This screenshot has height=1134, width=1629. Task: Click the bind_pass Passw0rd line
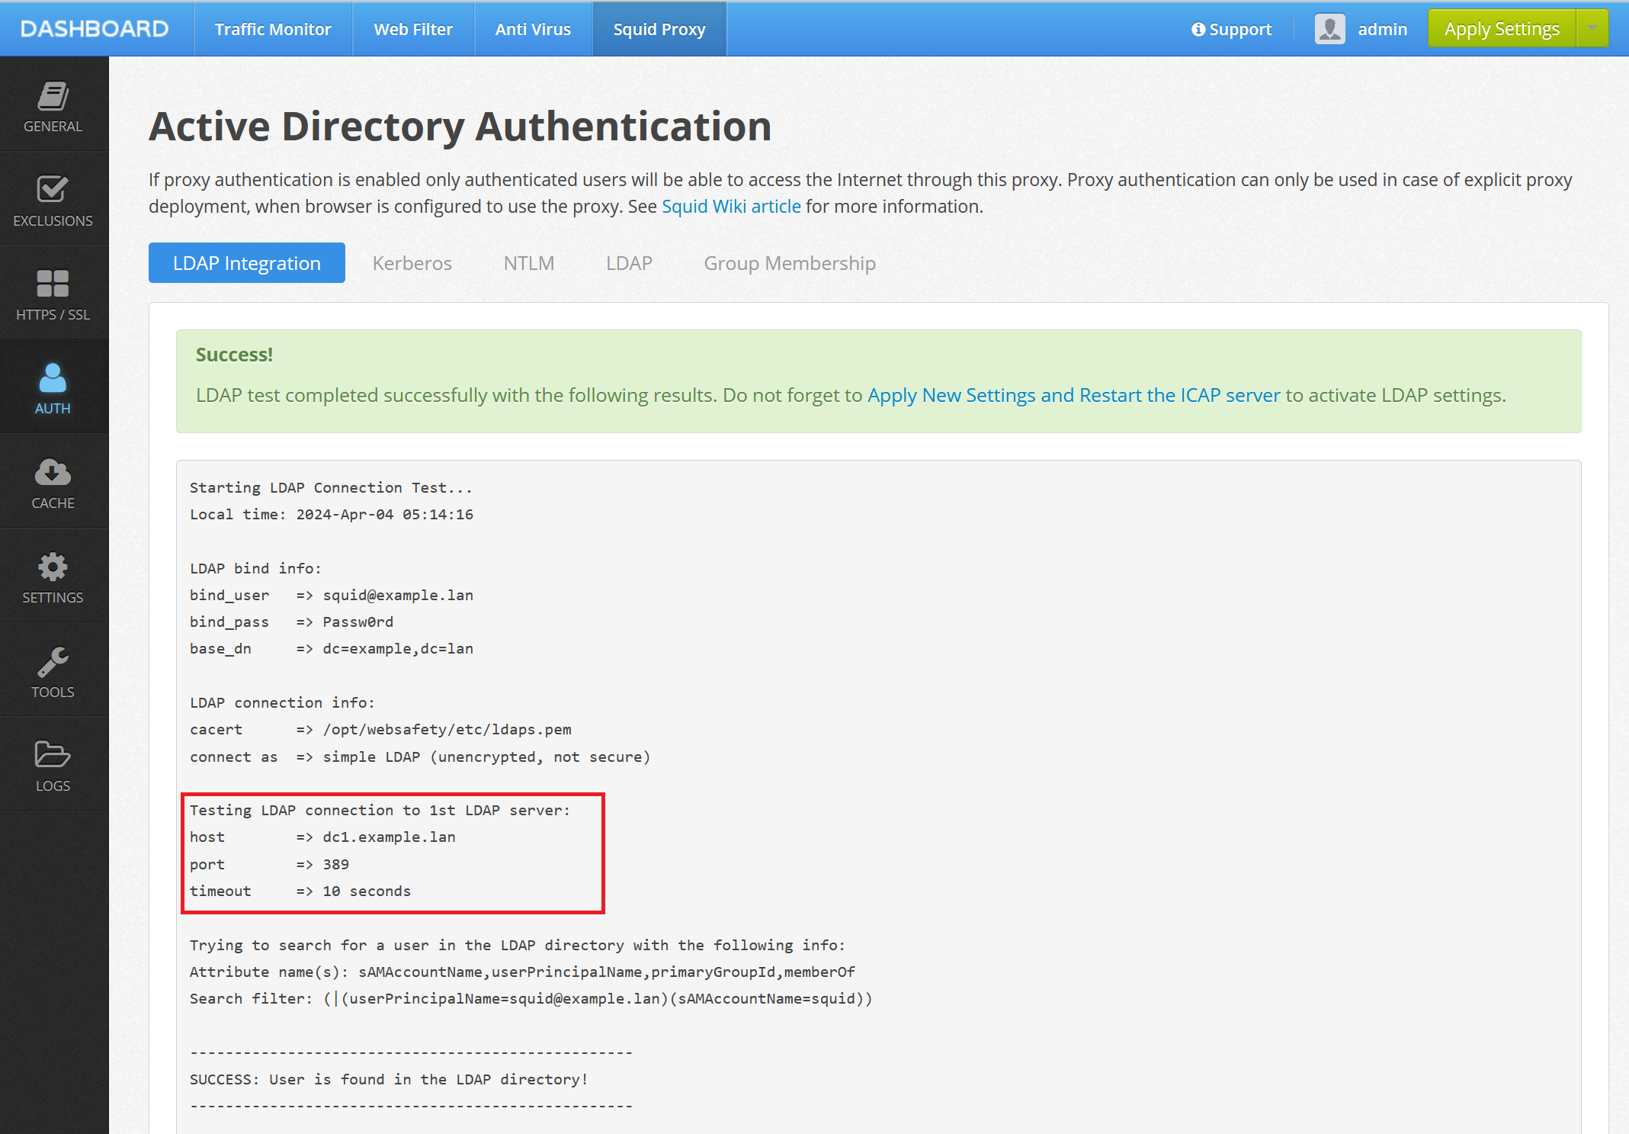point(292,622)
